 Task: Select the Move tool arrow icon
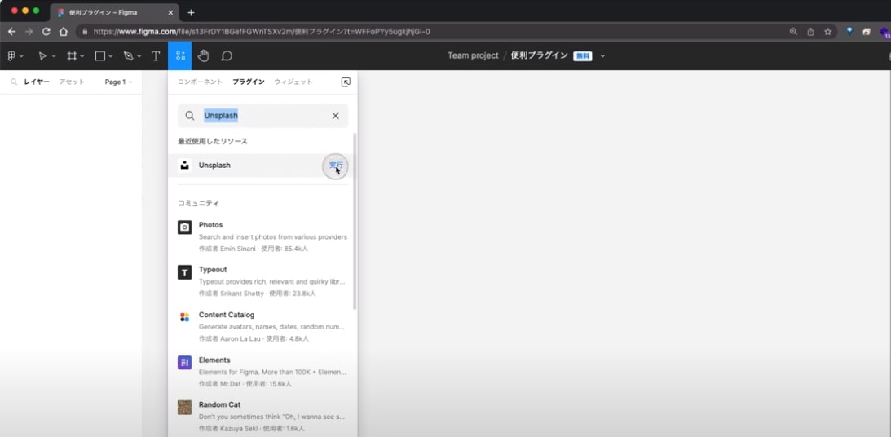(x=42, y=55)
